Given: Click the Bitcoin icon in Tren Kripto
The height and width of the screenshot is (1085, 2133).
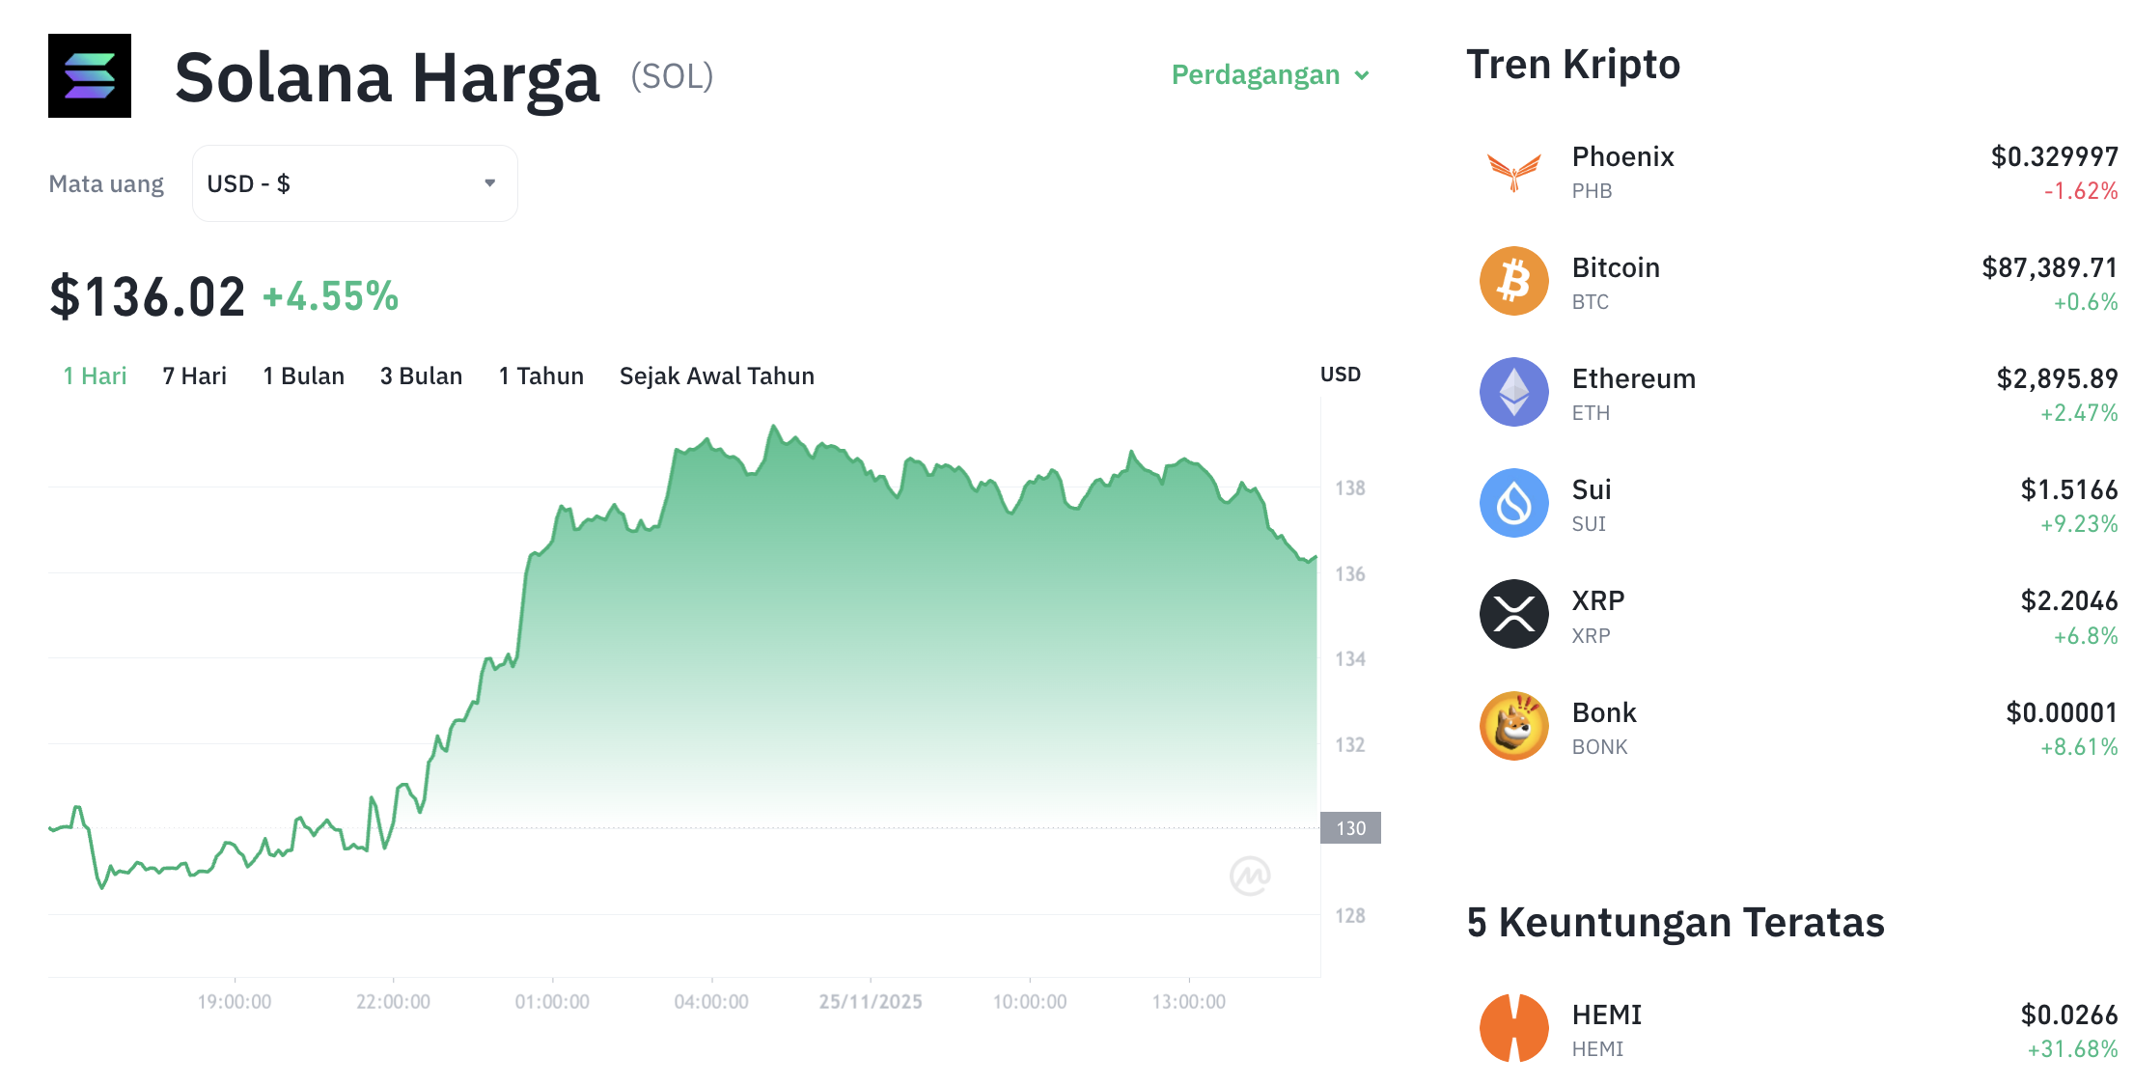Looking at the screenshot, I should point(1513,280).
